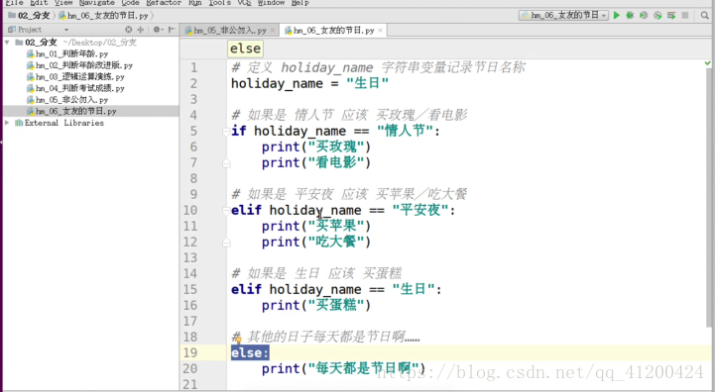The height and width of the screenshot is (392, 715).
Task: Fold the elif block at line 10
Action: click(x=226, y=211)
